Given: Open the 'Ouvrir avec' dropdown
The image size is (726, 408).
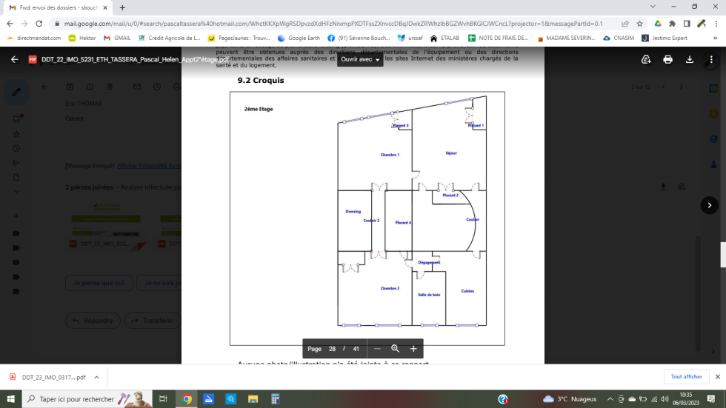Looking at the screenshot, I should 360,59.
